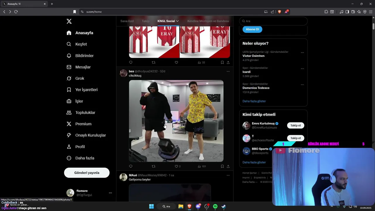Open more options for Domenico Tedesco trend
The height and width of the screenshot is (211, 375).
(302, 85)
